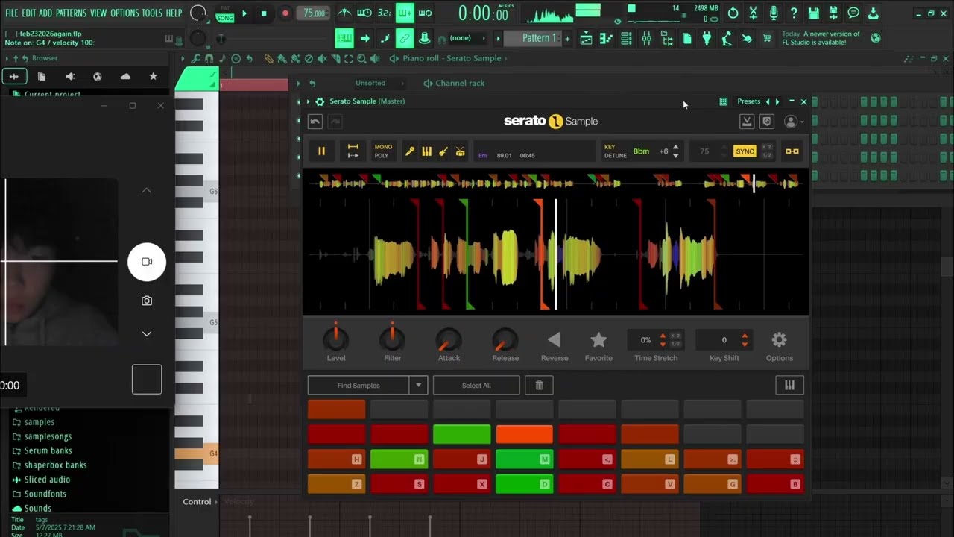Click the Filter knob
Viewport: 954px width, 537px height.
(392, 339)
